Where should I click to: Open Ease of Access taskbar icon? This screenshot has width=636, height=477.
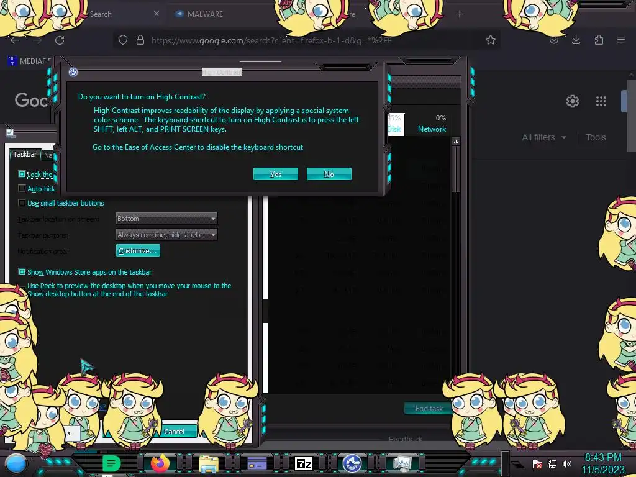coord(352,463)
